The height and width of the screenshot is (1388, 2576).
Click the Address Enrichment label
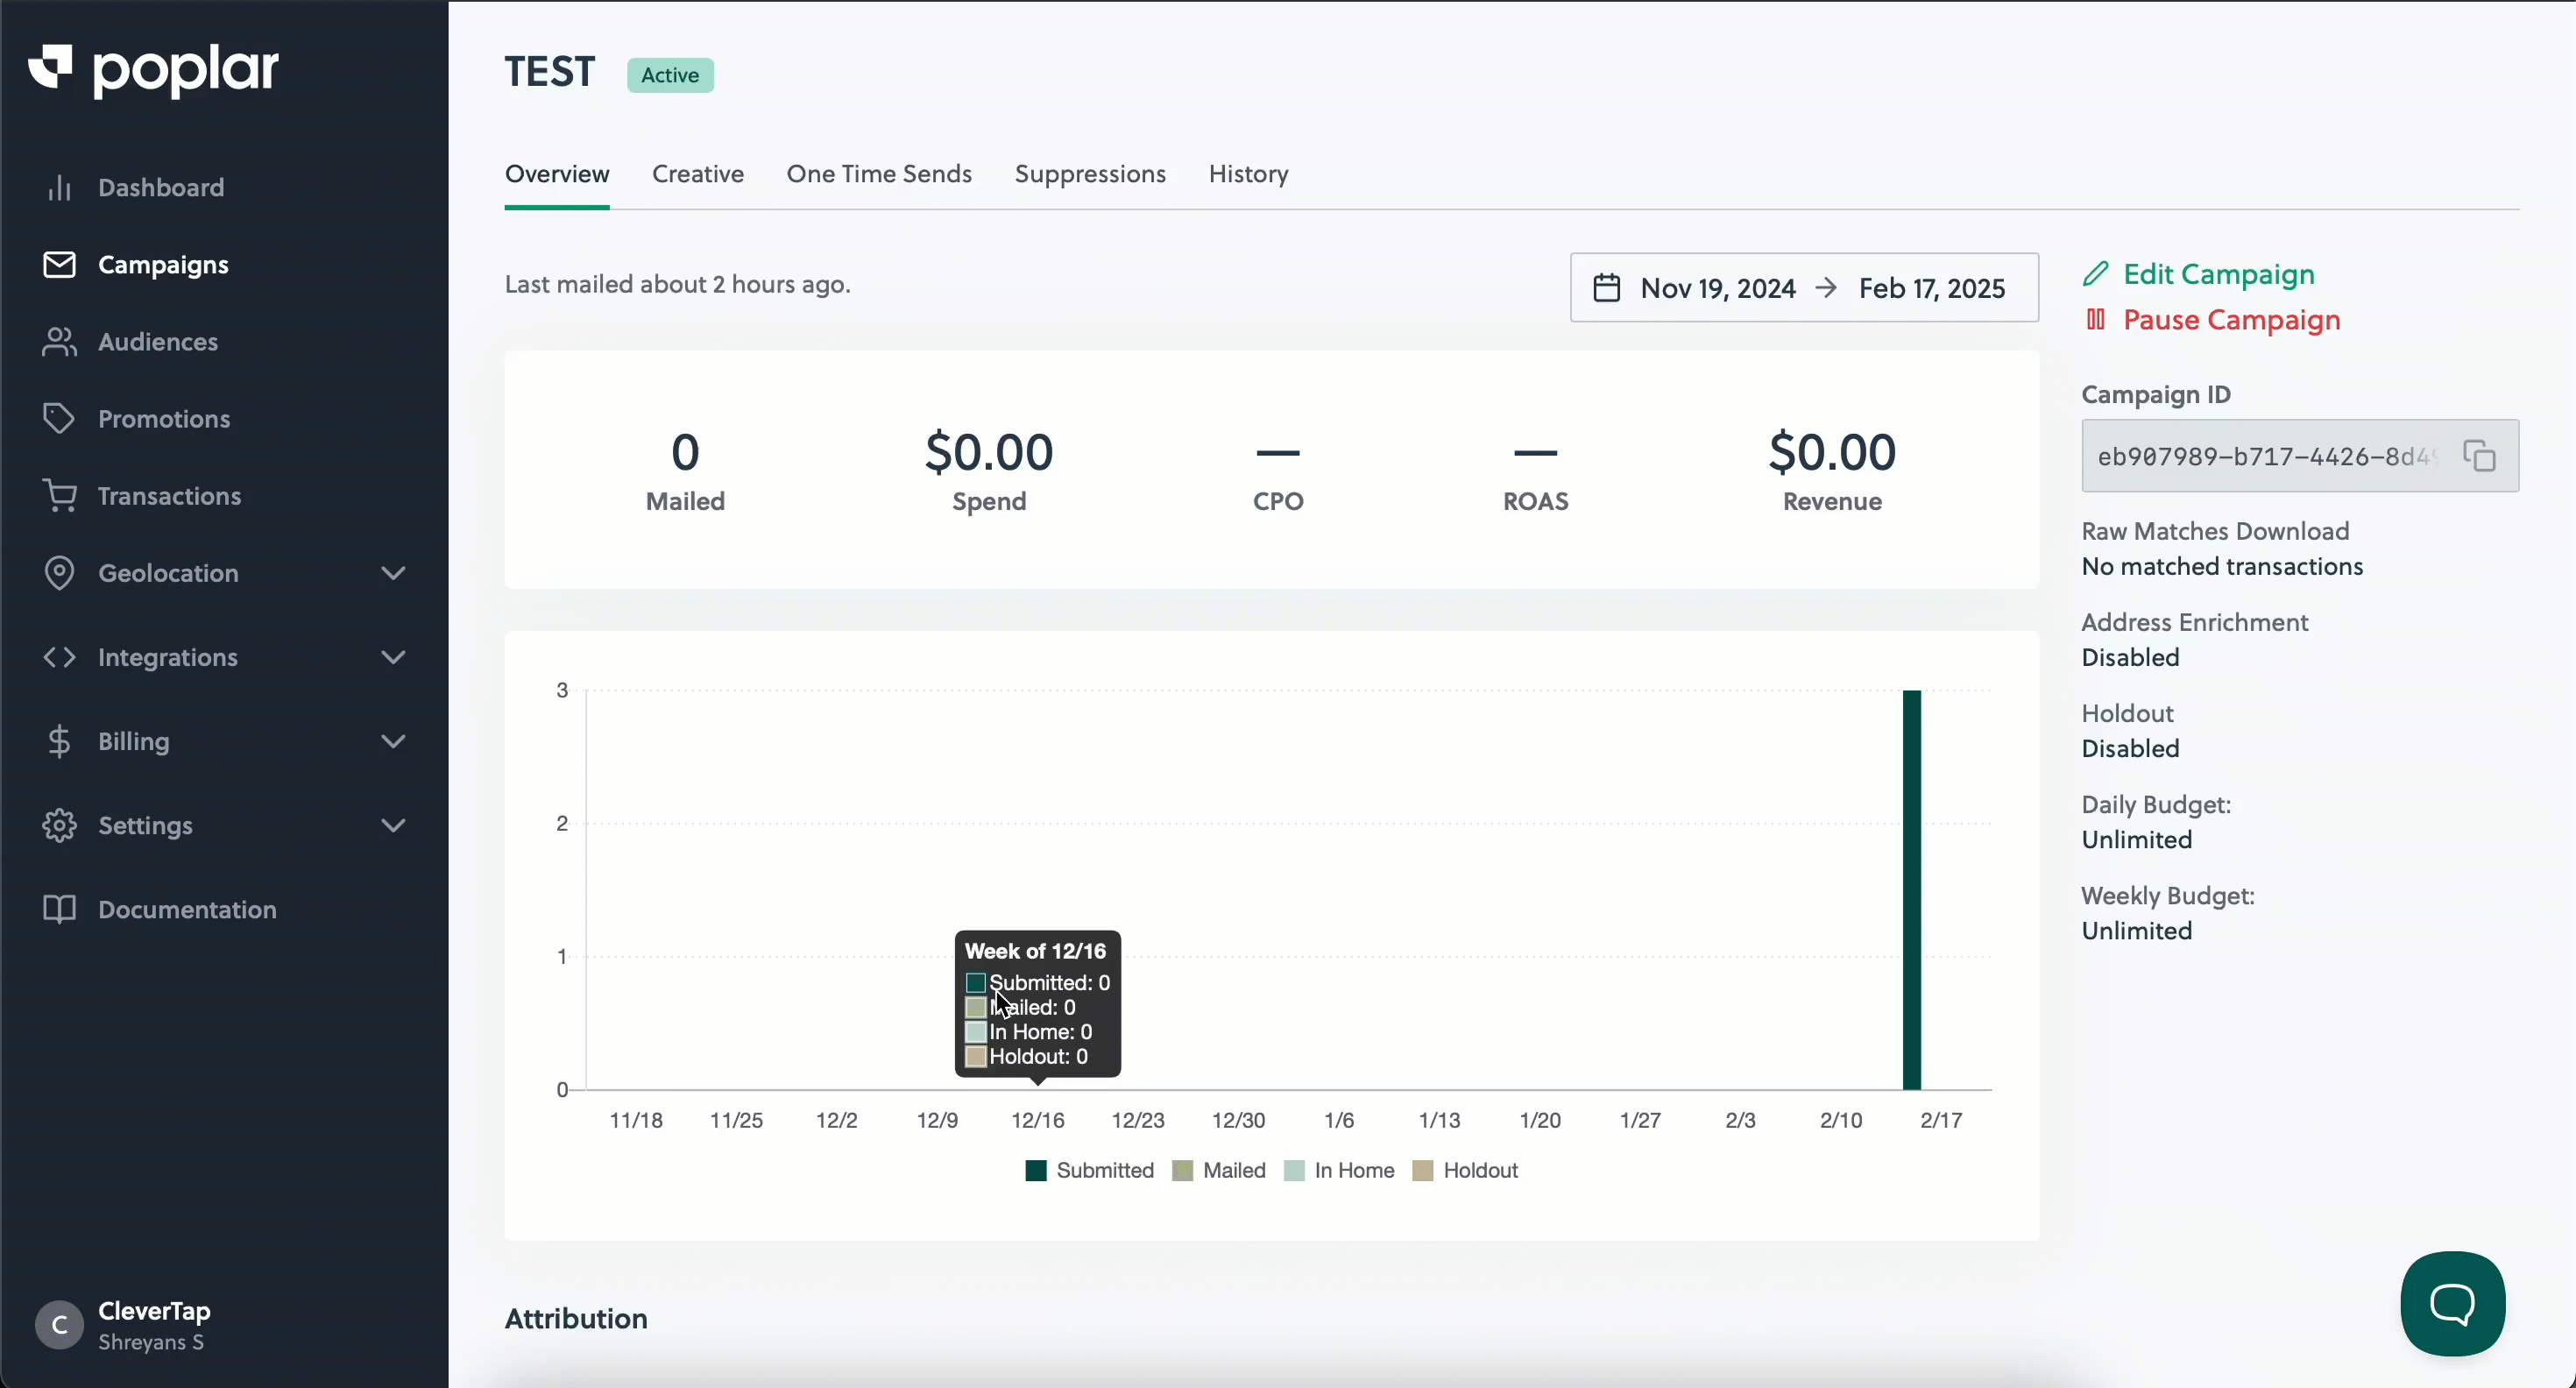tap(2194, 622)
